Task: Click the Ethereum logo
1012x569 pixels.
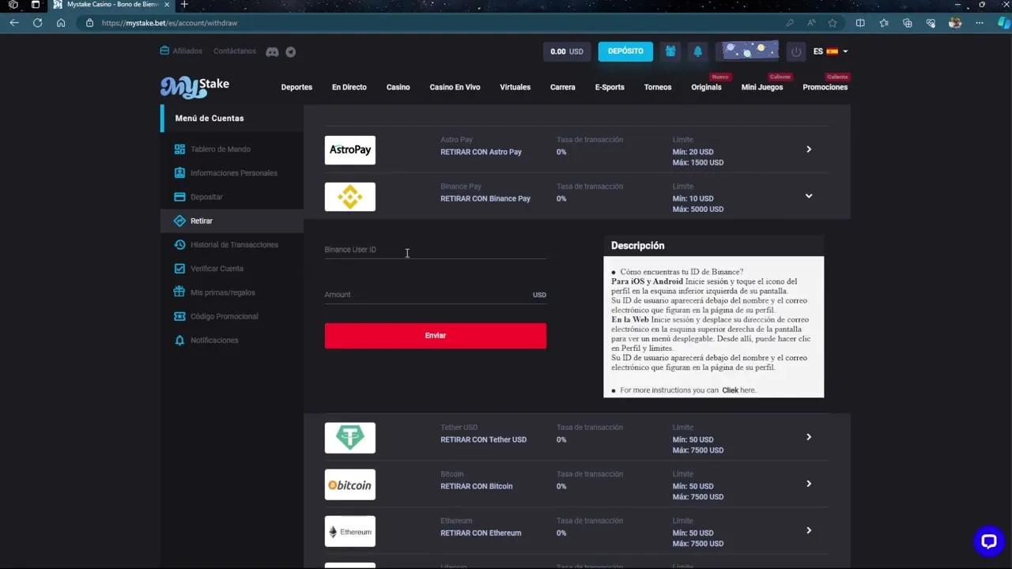Action: pyautogui.click(x=350, y=531)
